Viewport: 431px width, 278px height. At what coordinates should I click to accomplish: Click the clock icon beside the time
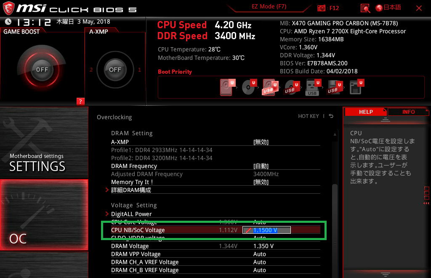click(8, 21)
